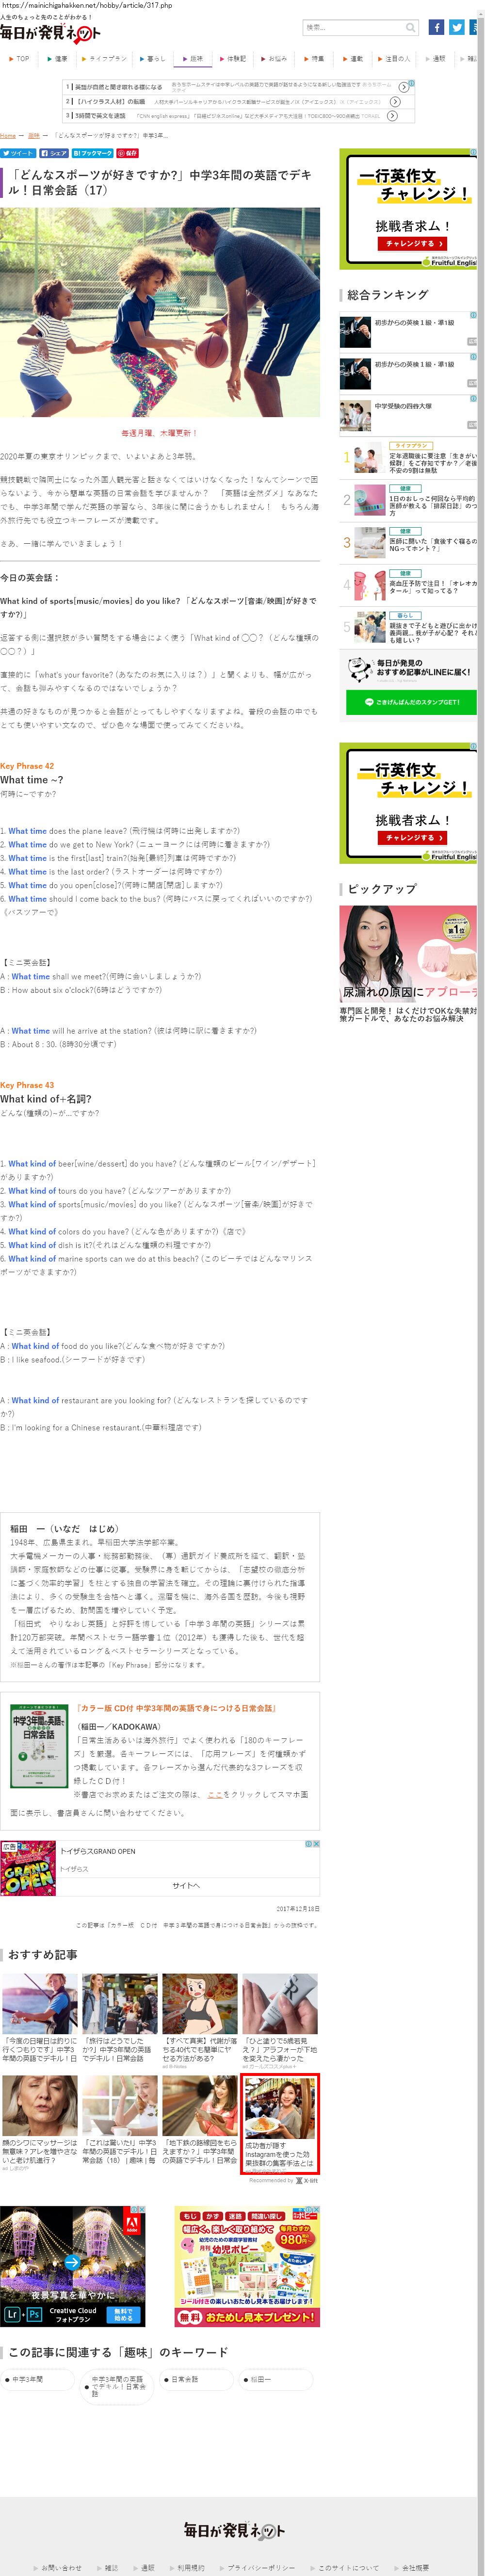Screen dimensions: 485x2576
Task: Open the 特集 menu item
Action: click(x=313, y=59)
